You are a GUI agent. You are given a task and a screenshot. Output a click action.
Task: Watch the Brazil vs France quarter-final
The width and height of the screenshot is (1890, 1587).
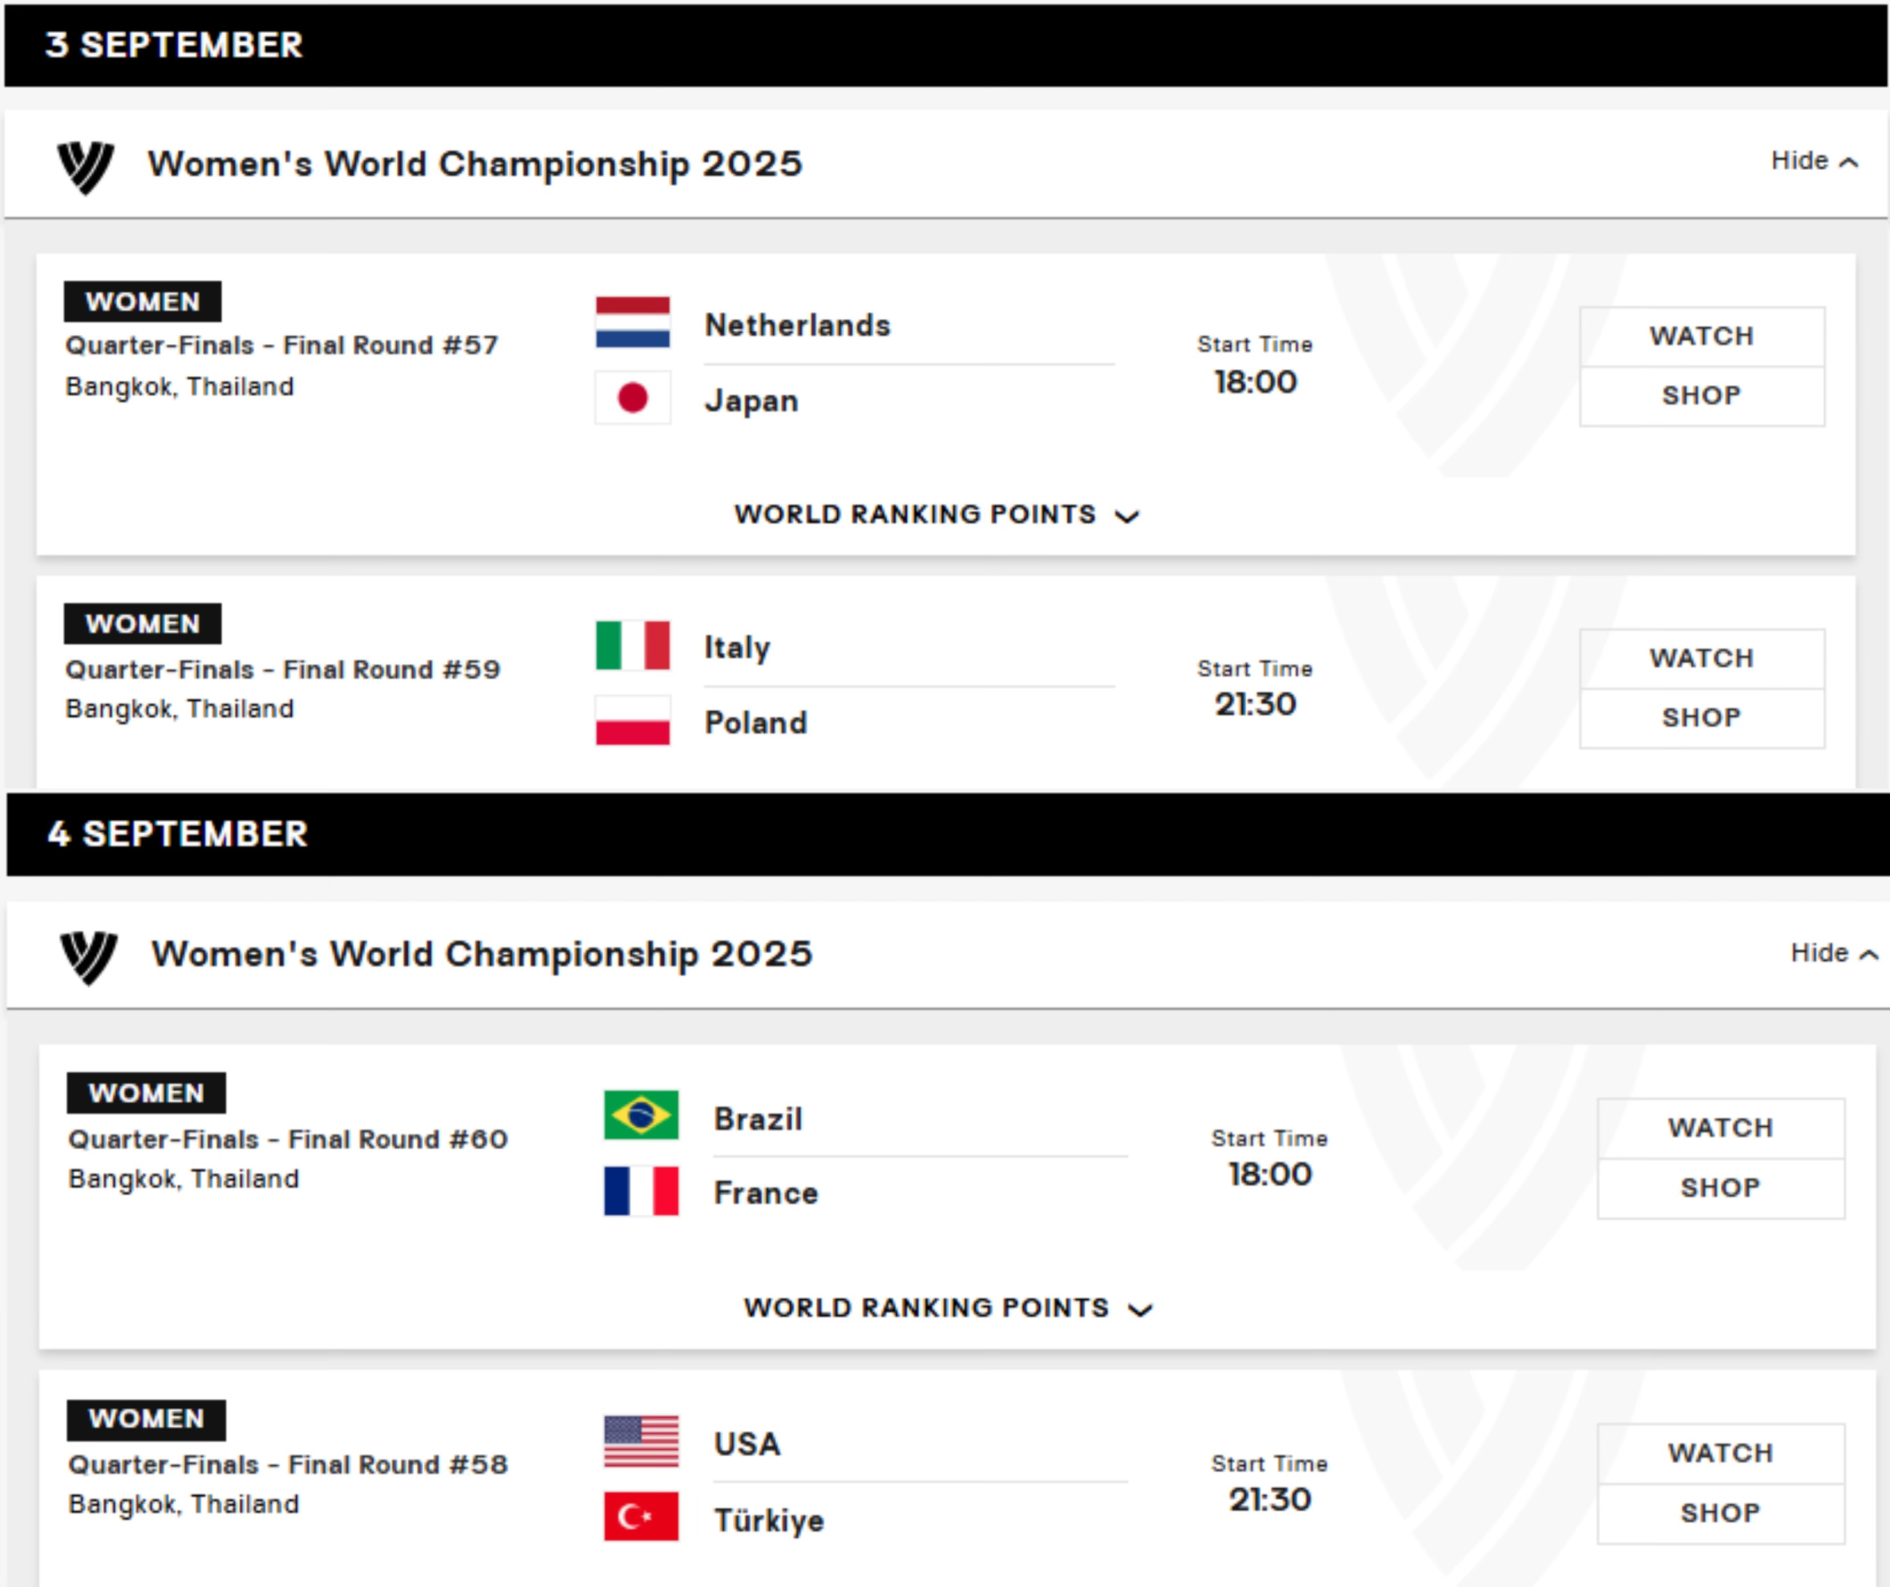pos(1720,1128)
